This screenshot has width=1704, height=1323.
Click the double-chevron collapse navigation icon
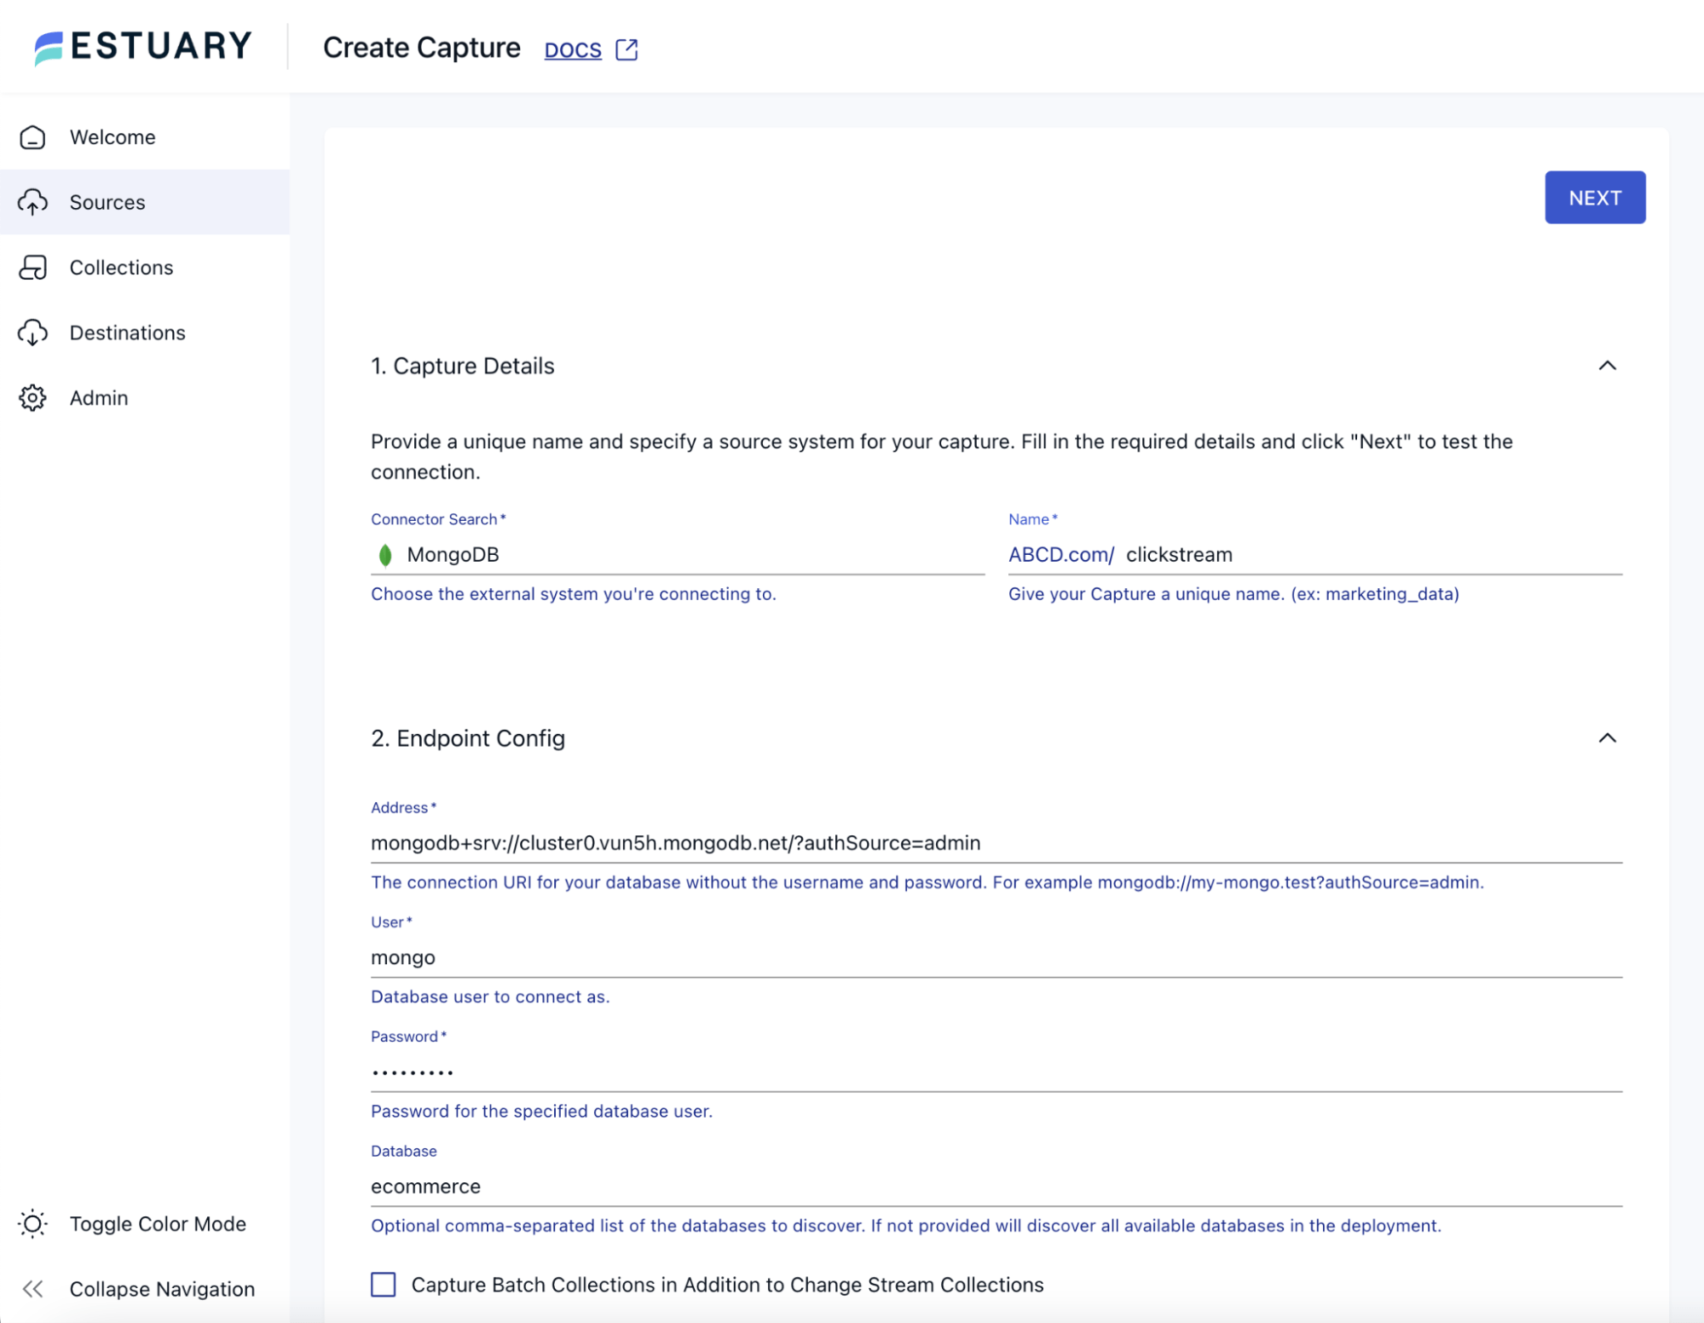coord(32,1289)
